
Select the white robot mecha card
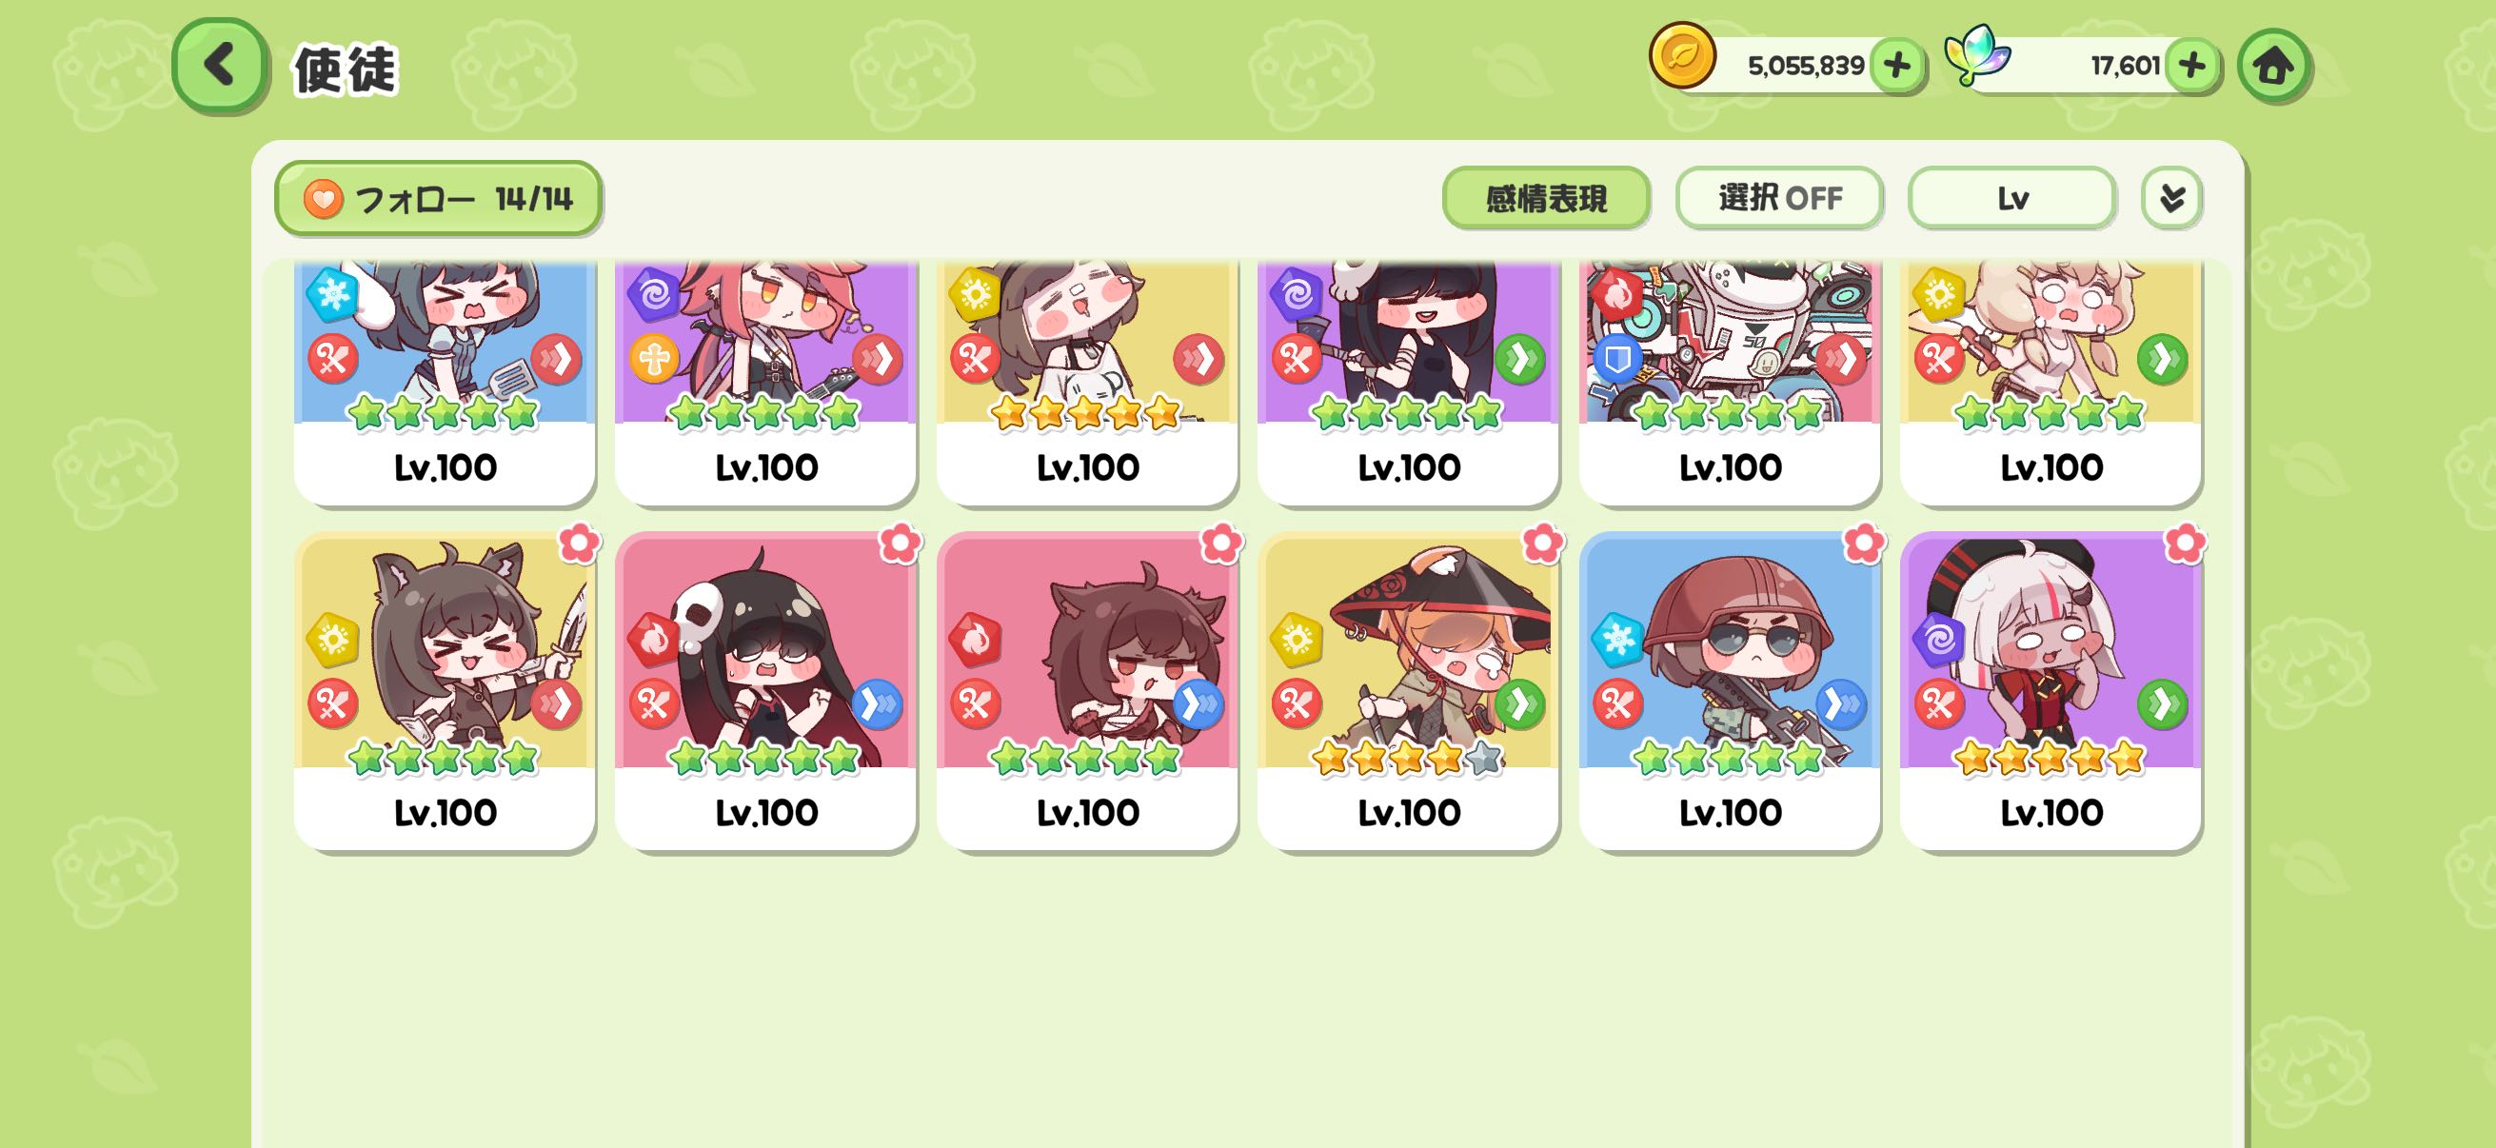point(1730,383)
